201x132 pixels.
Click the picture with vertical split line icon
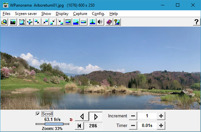pos(92,22)
